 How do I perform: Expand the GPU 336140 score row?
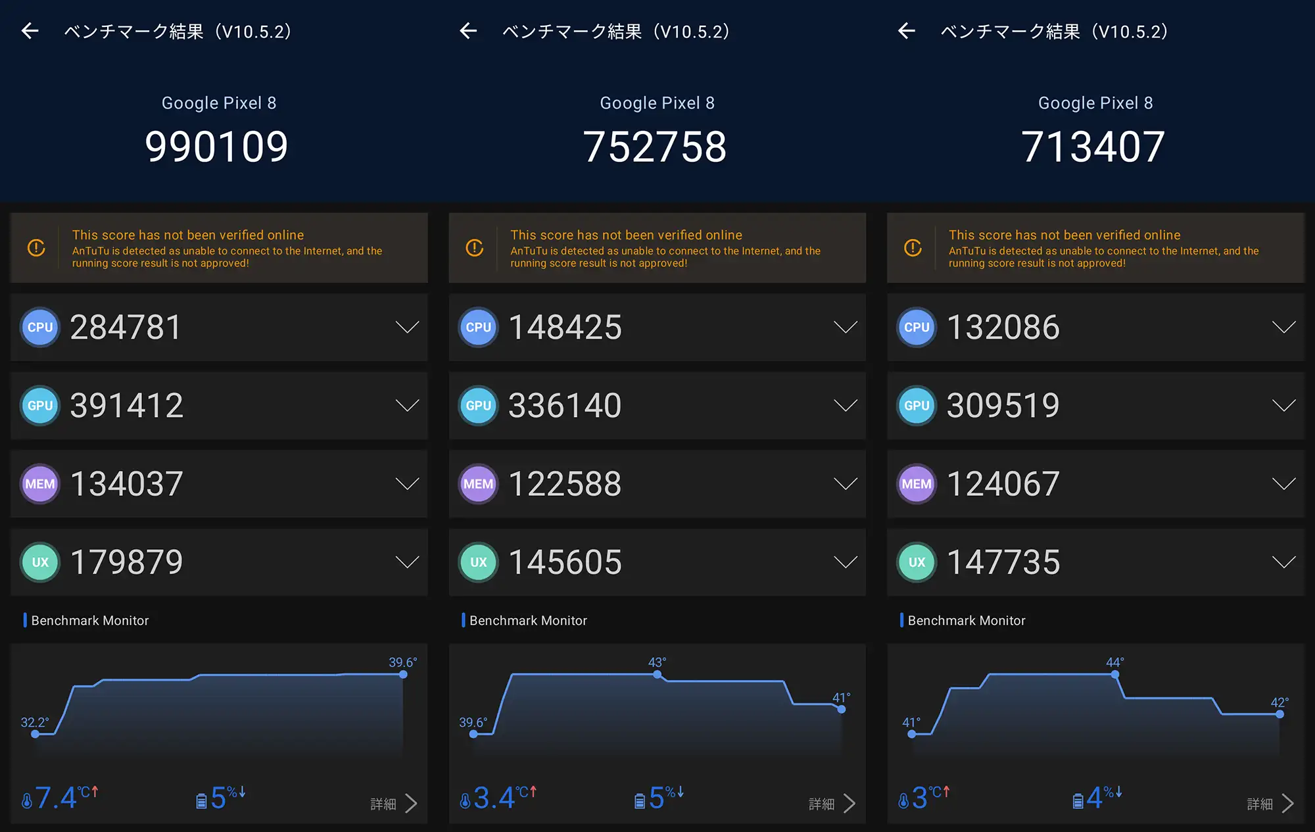click(845, 406)
